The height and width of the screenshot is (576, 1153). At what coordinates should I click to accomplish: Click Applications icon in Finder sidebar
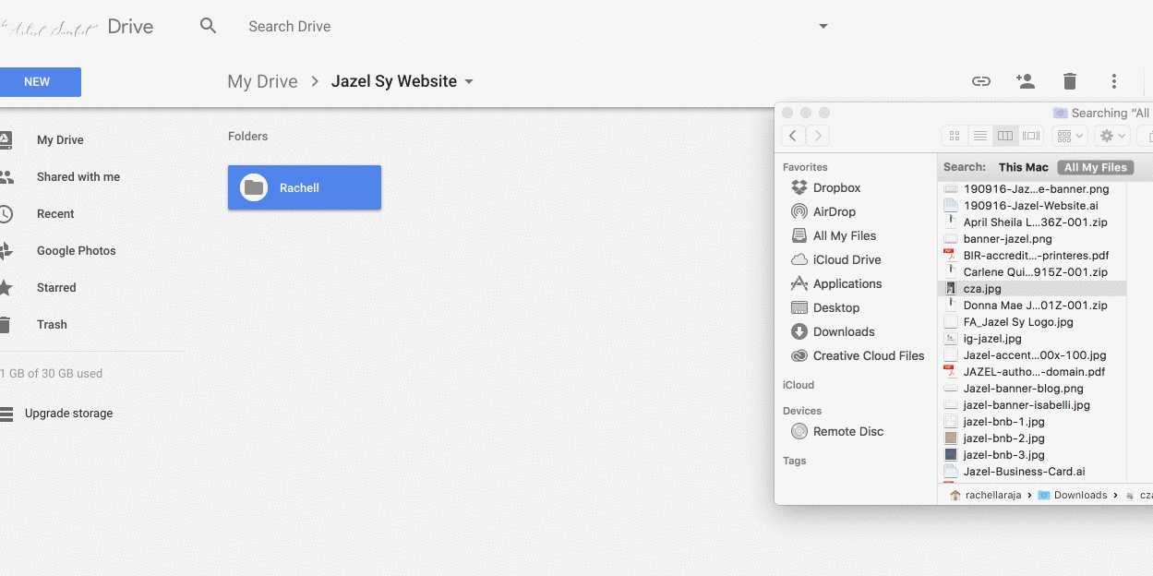[x=799, y=283]
